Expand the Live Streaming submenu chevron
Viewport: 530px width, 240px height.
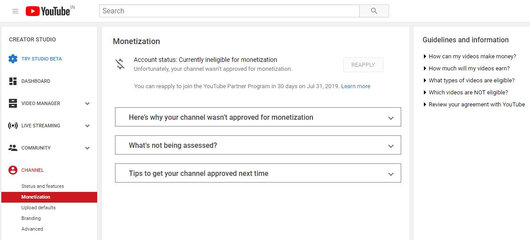87,126
